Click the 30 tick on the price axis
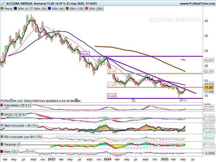Screen dimensions: 216x162 pyautogui.click(x=206, y=51)
